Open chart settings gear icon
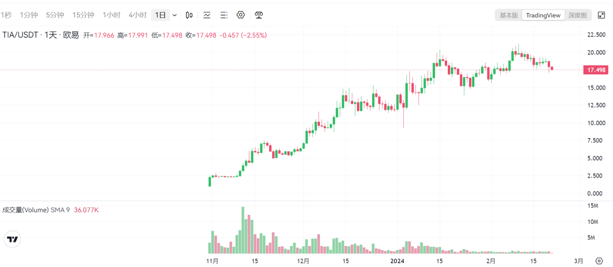Viewport: 613px width, 267px height. pyautogui.click(x=241, y=15)
